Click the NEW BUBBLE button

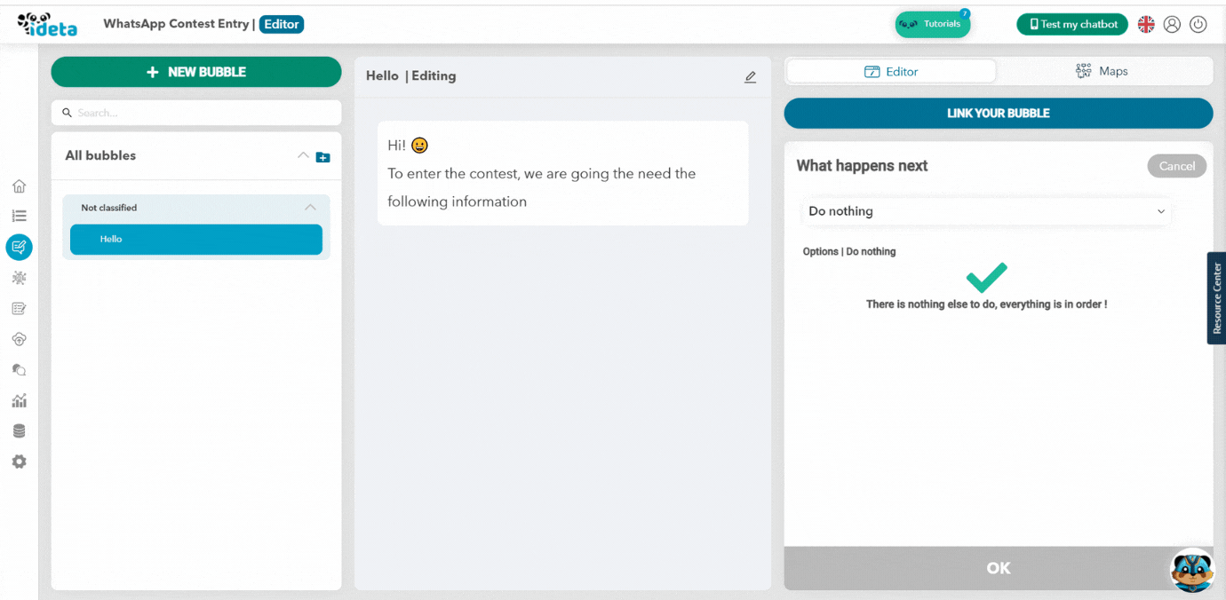pos(196,72)
